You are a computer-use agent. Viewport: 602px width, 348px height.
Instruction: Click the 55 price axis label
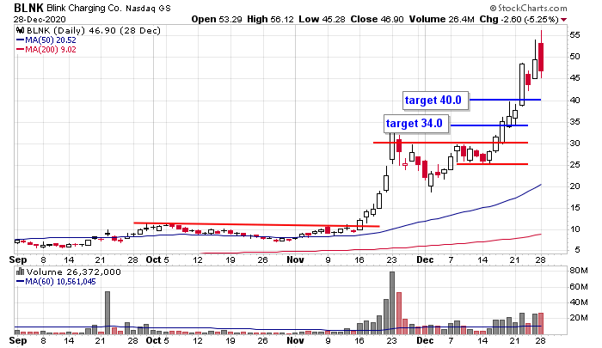(574, 35)
